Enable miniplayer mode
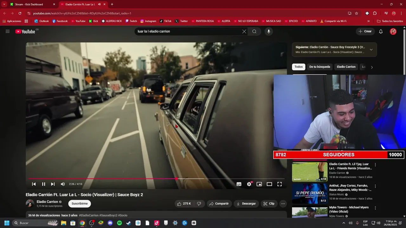Image resolution: width=406 pixels, height=228 pixels. click(259, 184)
